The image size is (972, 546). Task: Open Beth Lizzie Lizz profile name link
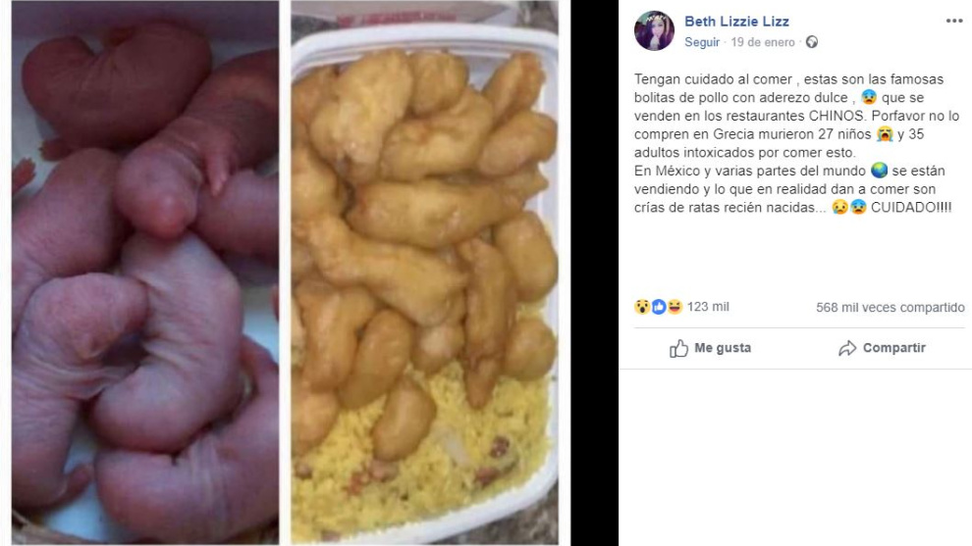(x=736, y=22)
